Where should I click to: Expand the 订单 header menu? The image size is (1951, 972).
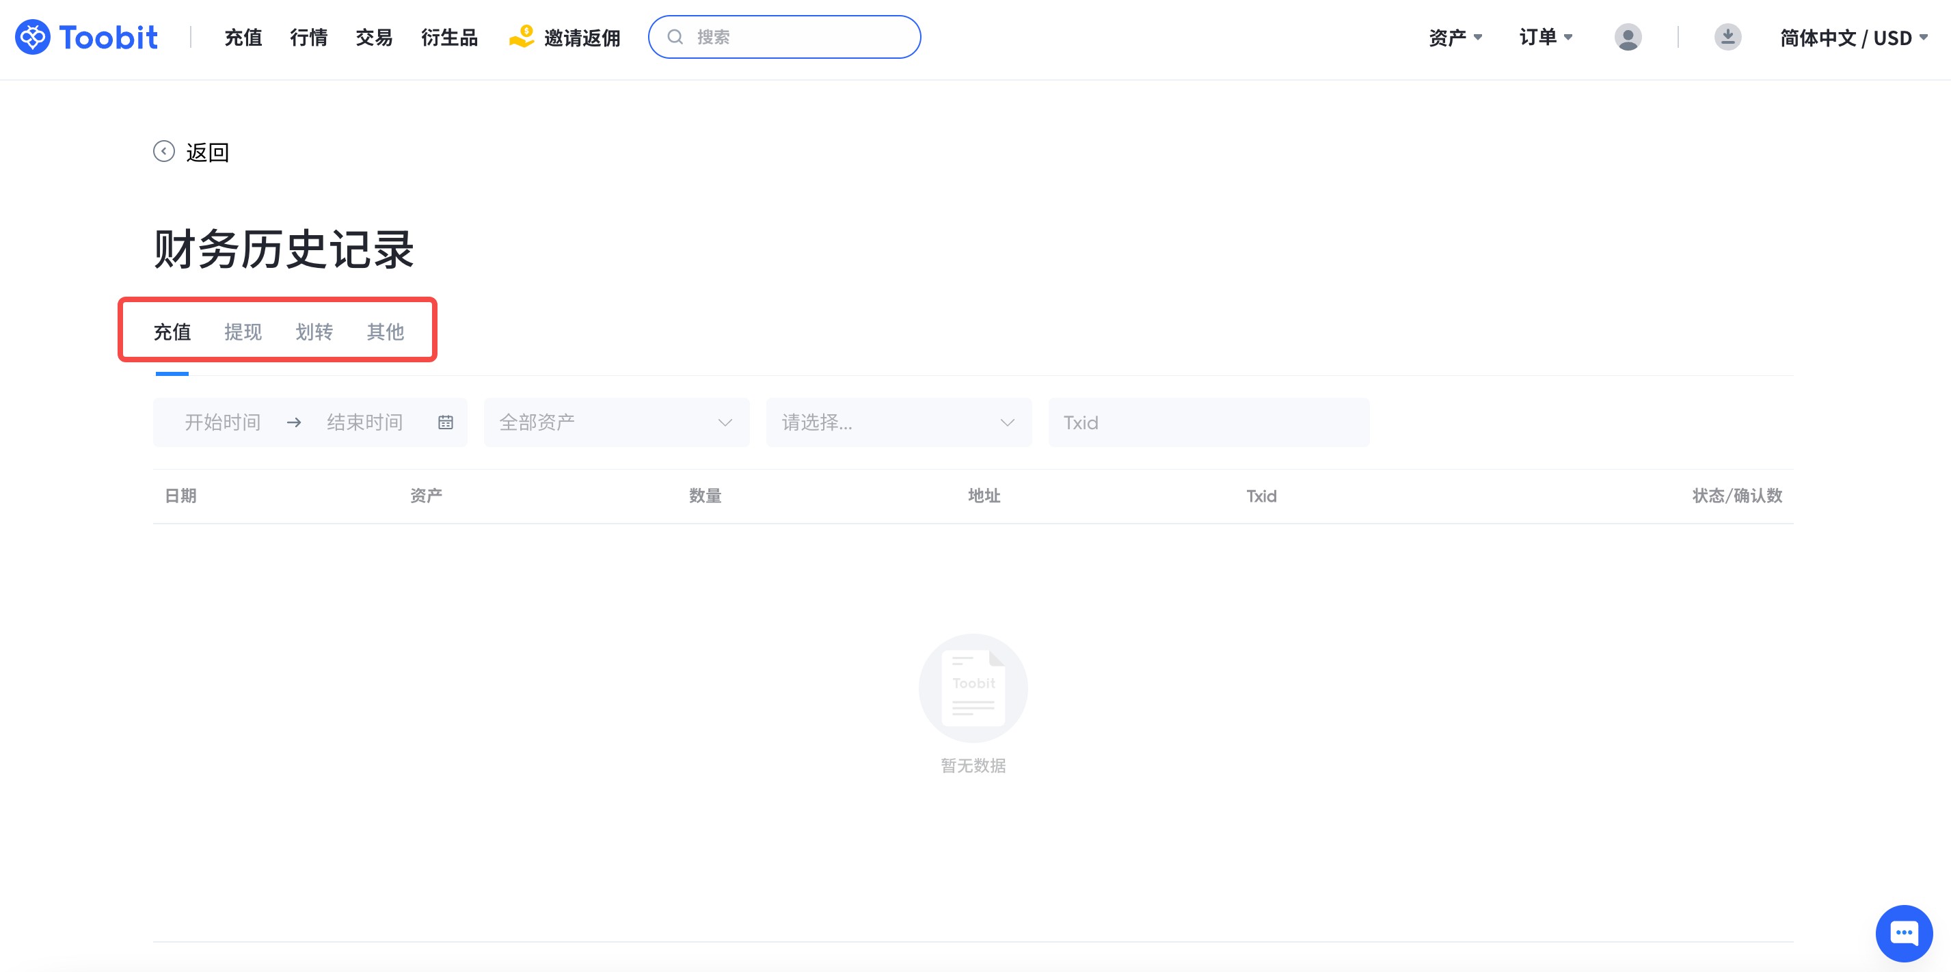tap(1545, 37)
